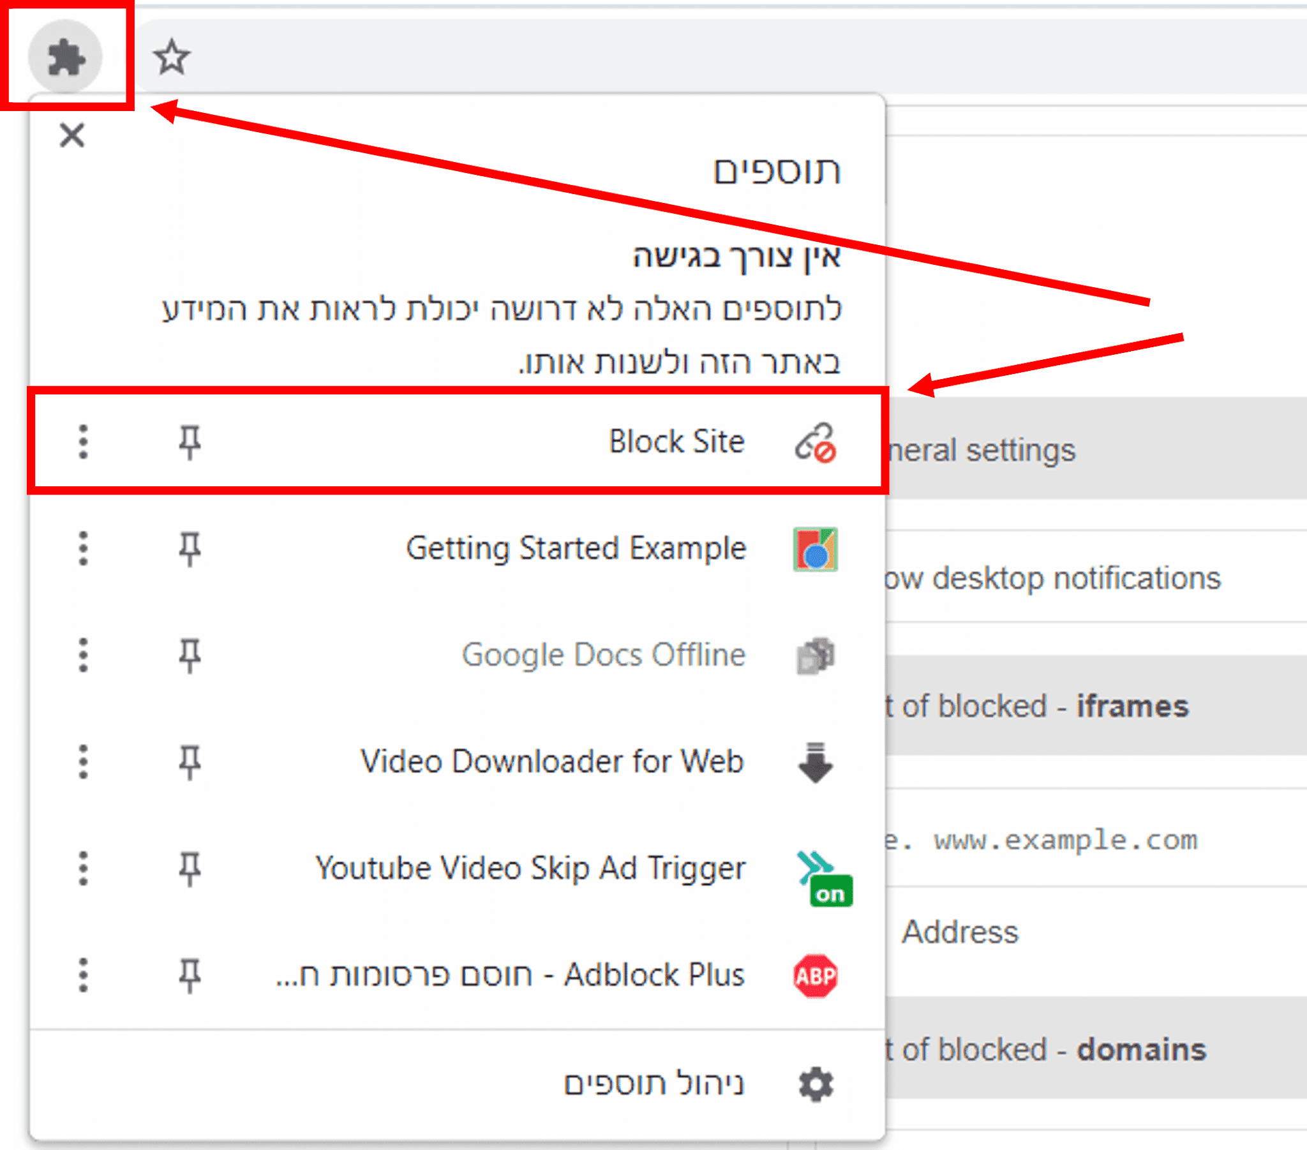Open more options for Adblock Plus
The height and width of the screenshot is (1150, 1307).
(x=83, y=976)
